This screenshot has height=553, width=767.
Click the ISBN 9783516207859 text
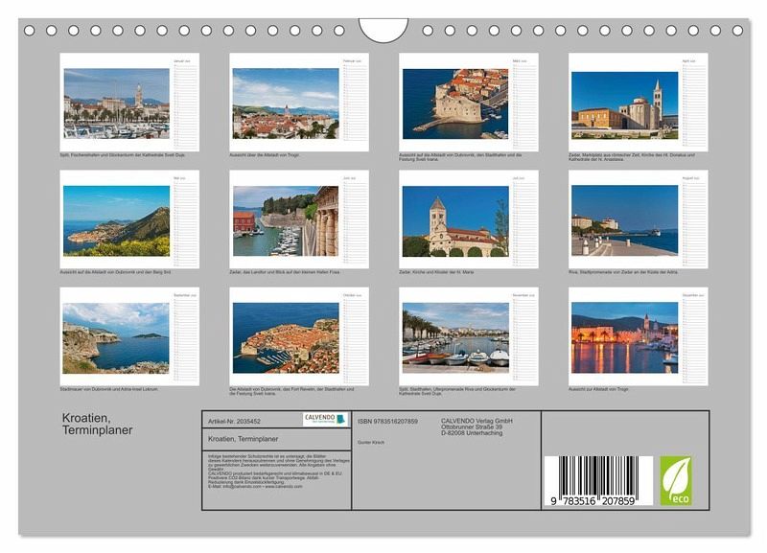(x=387, y=421)
